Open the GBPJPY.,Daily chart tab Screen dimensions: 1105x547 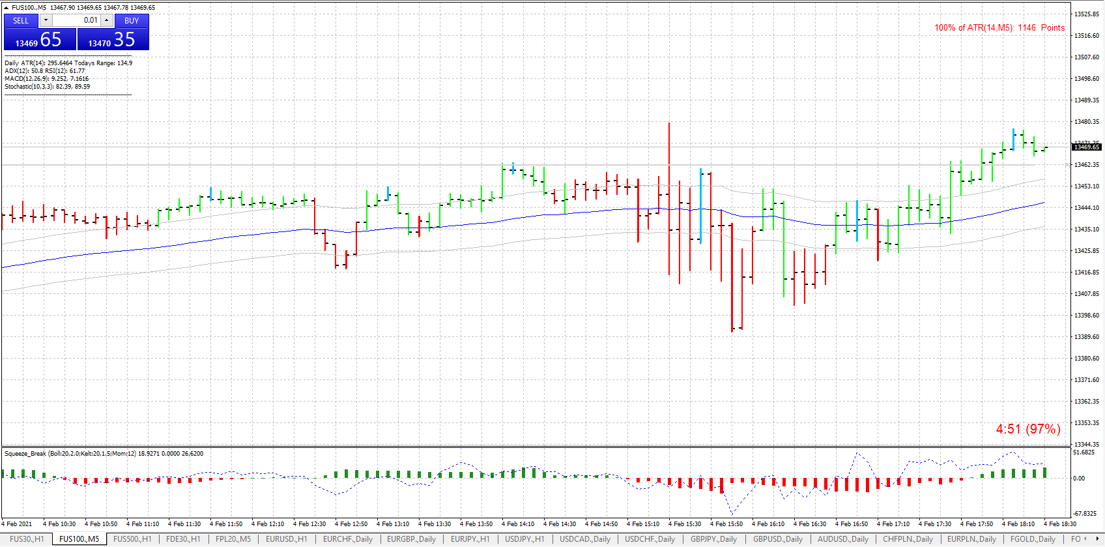714,539
